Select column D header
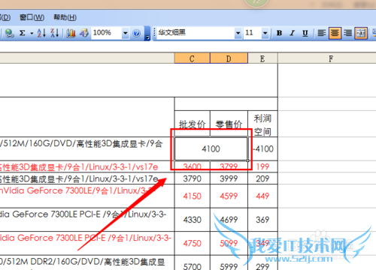The height and width of the screenshot is (270, 376). (229, 58)
